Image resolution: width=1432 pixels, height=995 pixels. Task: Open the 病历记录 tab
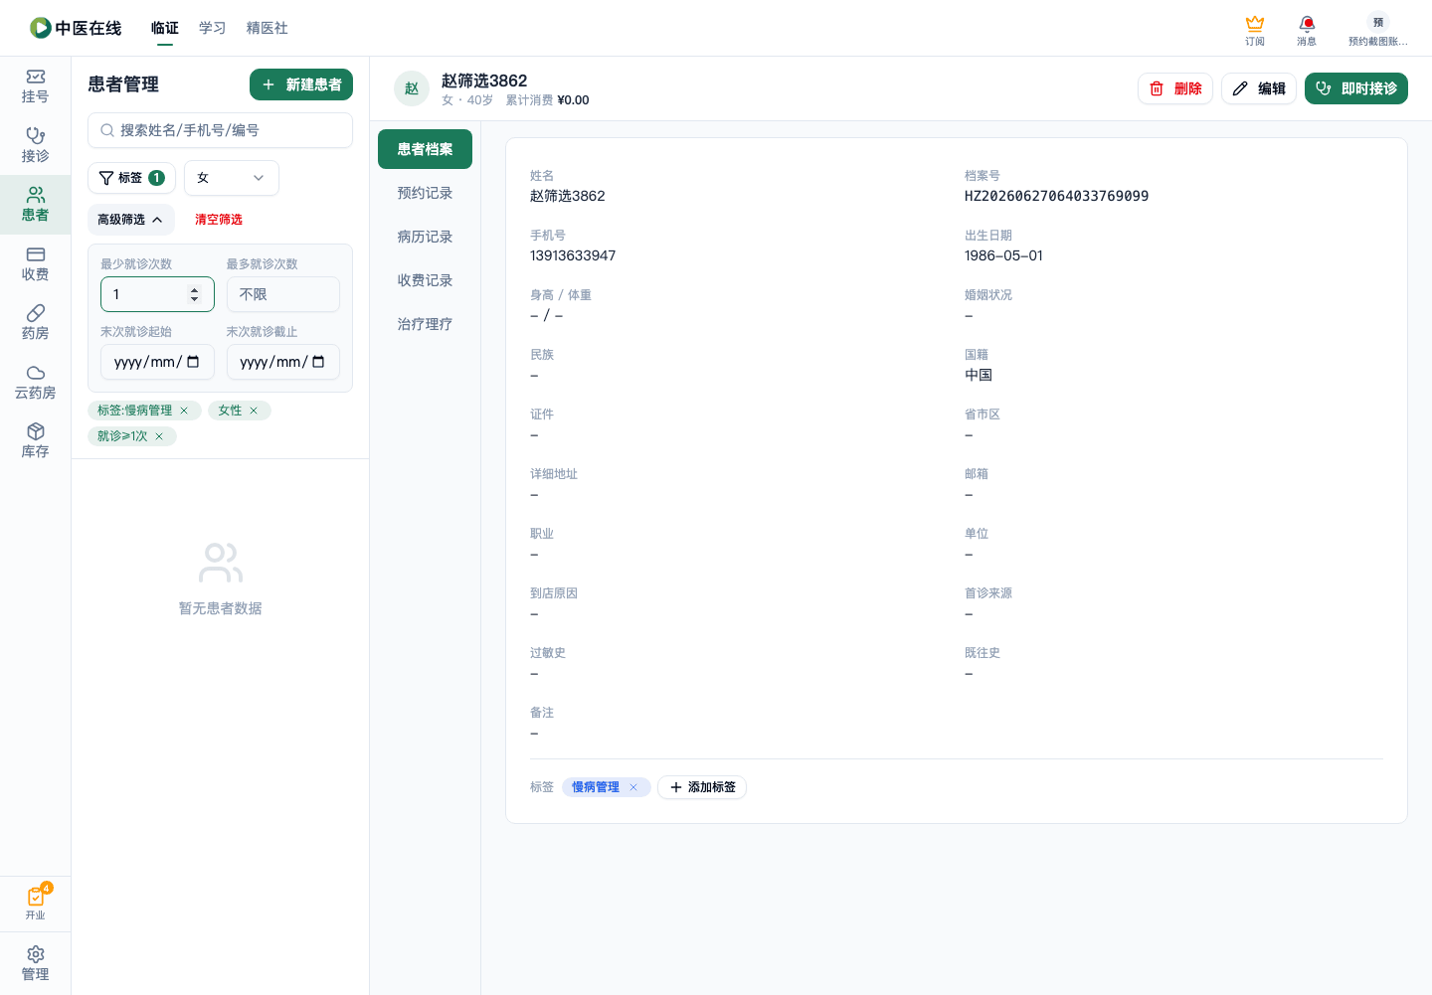click(x=425, y=237)
